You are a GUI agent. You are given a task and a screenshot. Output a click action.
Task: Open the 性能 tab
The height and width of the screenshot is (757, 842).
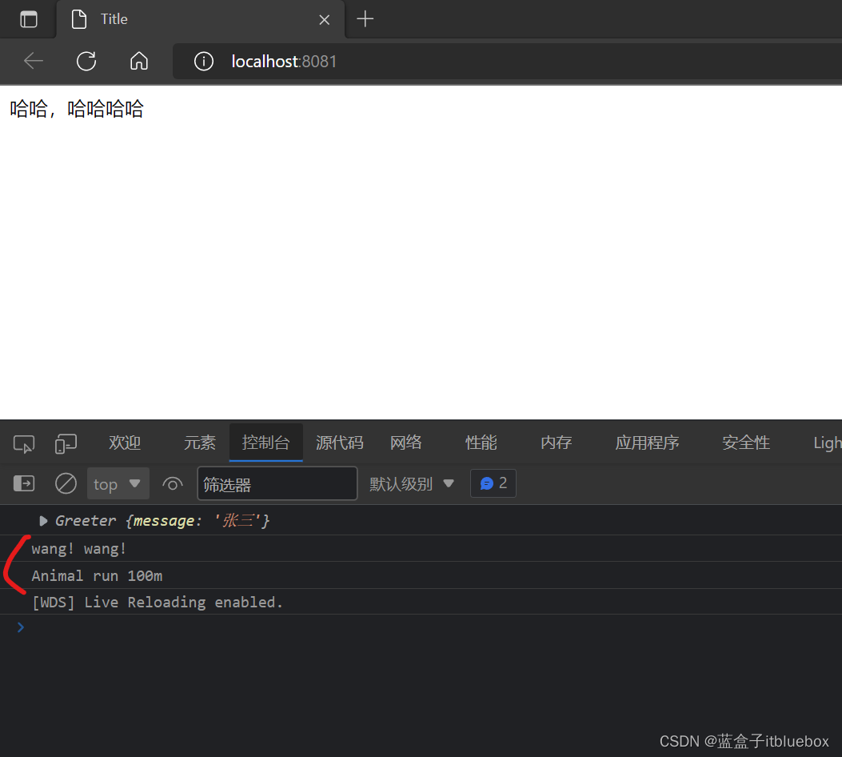pyautogui.click(x=481, y=443)
